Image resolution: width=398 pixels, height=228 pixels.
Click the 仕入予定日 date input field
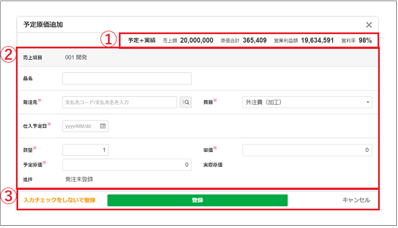tap(81, 126)
